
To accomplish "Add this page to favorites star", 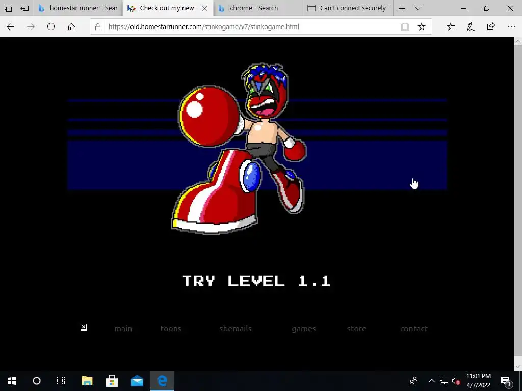I will pyautogui.click(x=422, y=26).
